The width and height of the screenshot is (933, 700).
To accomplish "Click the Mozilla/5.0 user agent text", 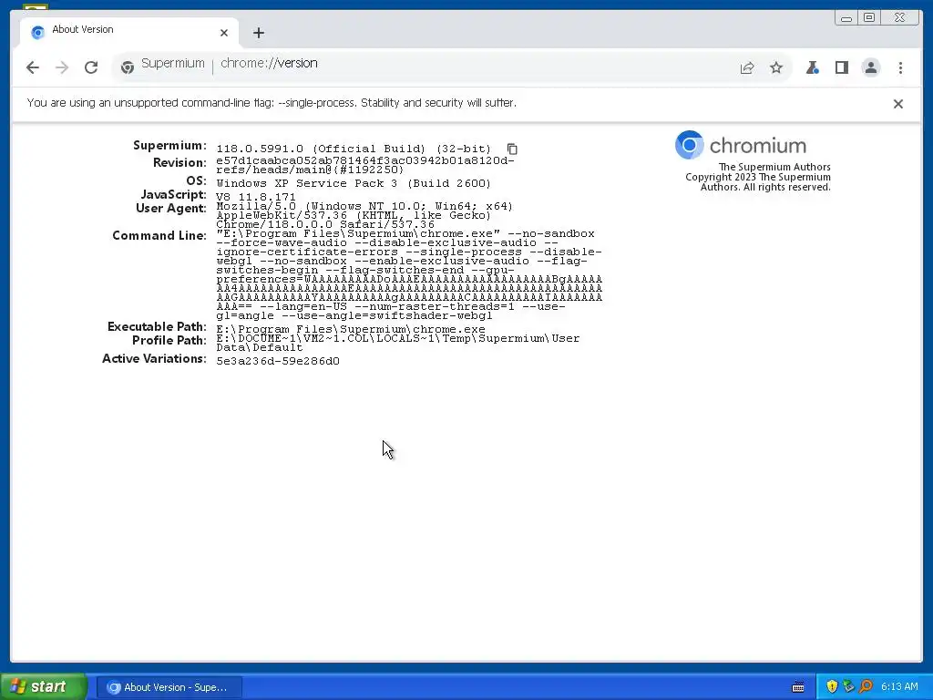I will pos(364,215).
